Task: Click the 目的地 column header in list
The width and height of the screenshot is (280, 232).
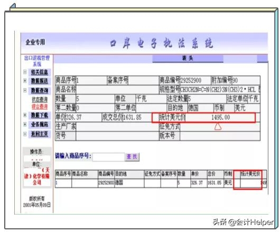Action: click(x=121, y=173)
